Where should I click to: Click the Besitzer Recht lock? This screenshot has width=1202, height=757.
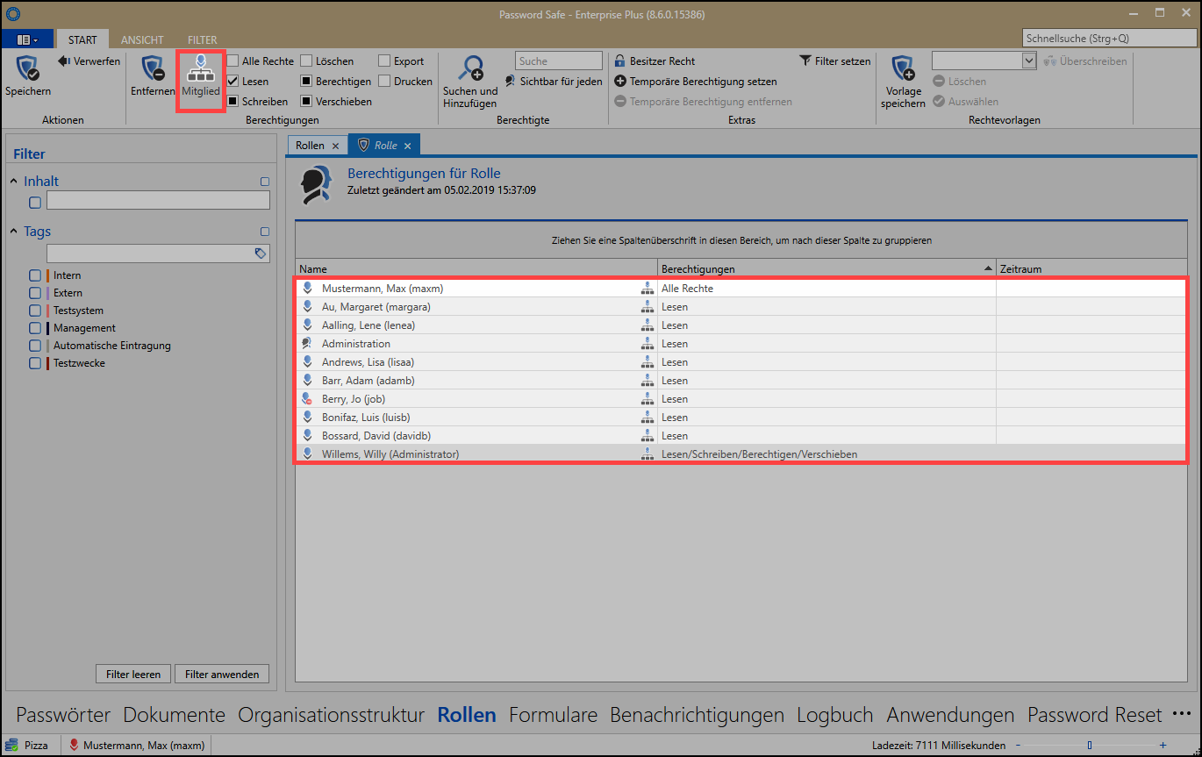coord(620,61)
